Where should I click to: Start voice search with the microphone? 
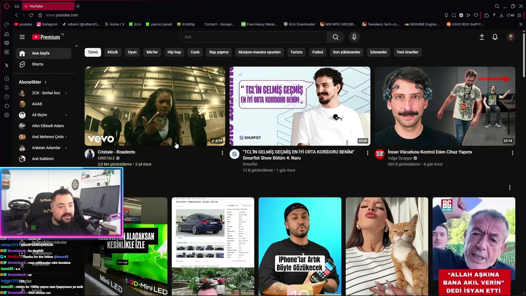point(354,37)
